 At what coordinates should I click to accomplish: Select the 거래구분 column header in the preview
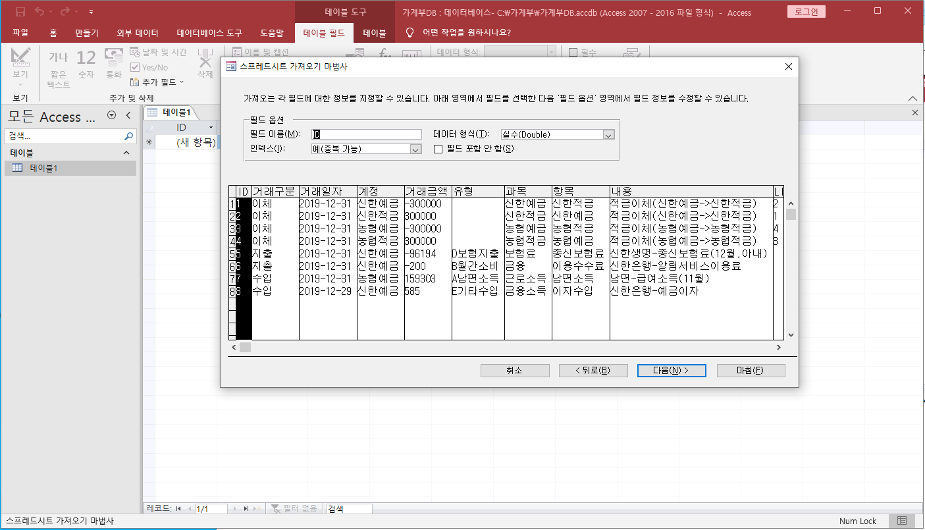coord(275,192)
